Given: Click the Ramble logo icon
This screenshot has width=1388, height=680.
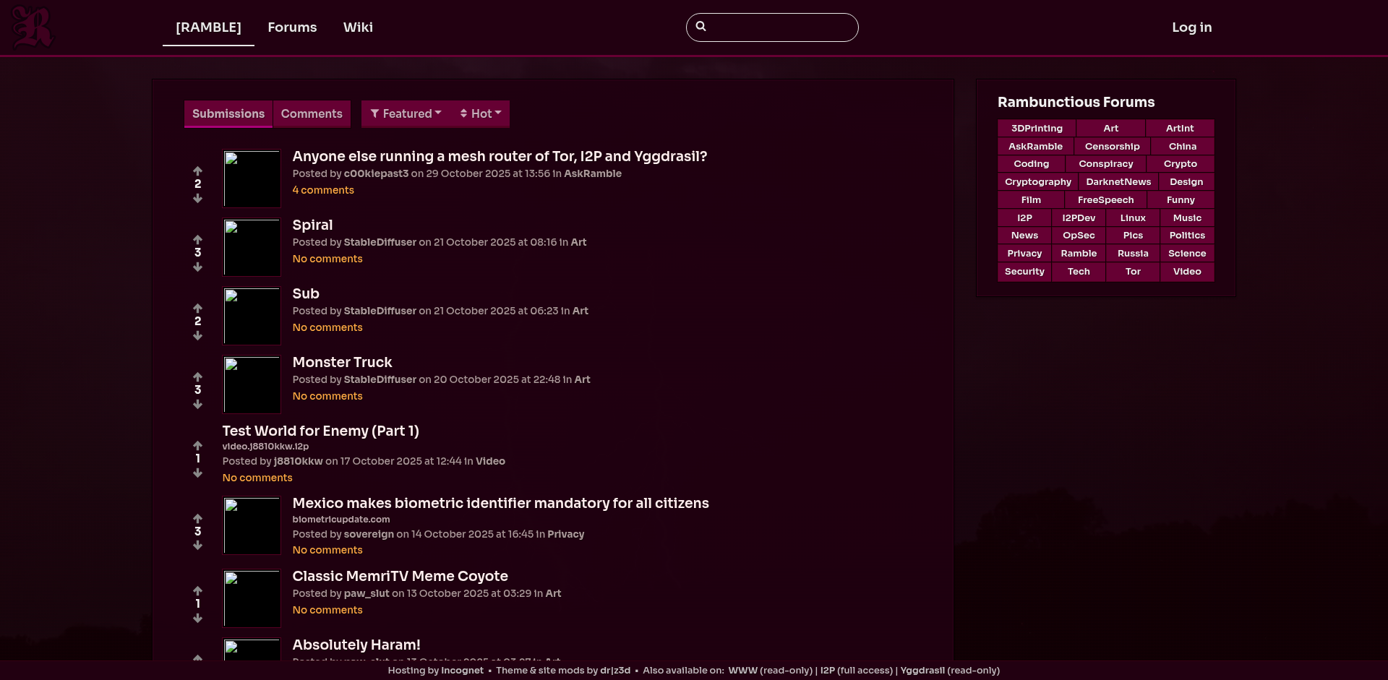Looking at the screenshot, I should coord(33,27).
